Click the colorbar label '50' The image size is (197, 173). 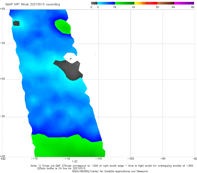[157, 7]
